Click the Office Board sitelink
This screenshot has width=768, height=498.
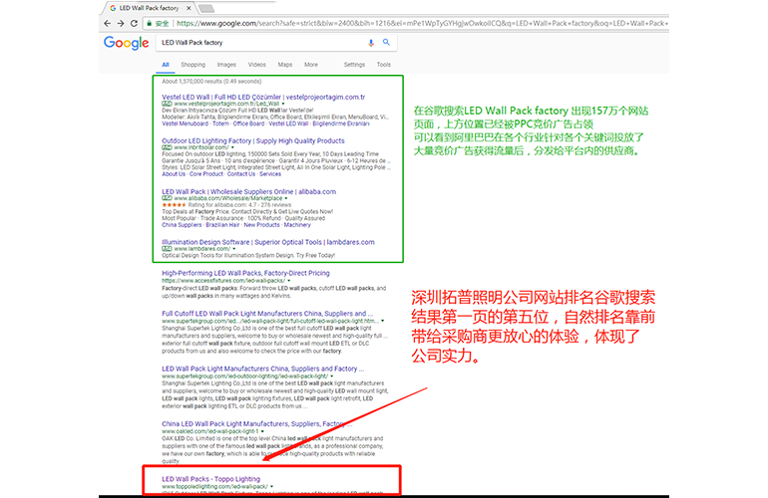click(248, 124)
